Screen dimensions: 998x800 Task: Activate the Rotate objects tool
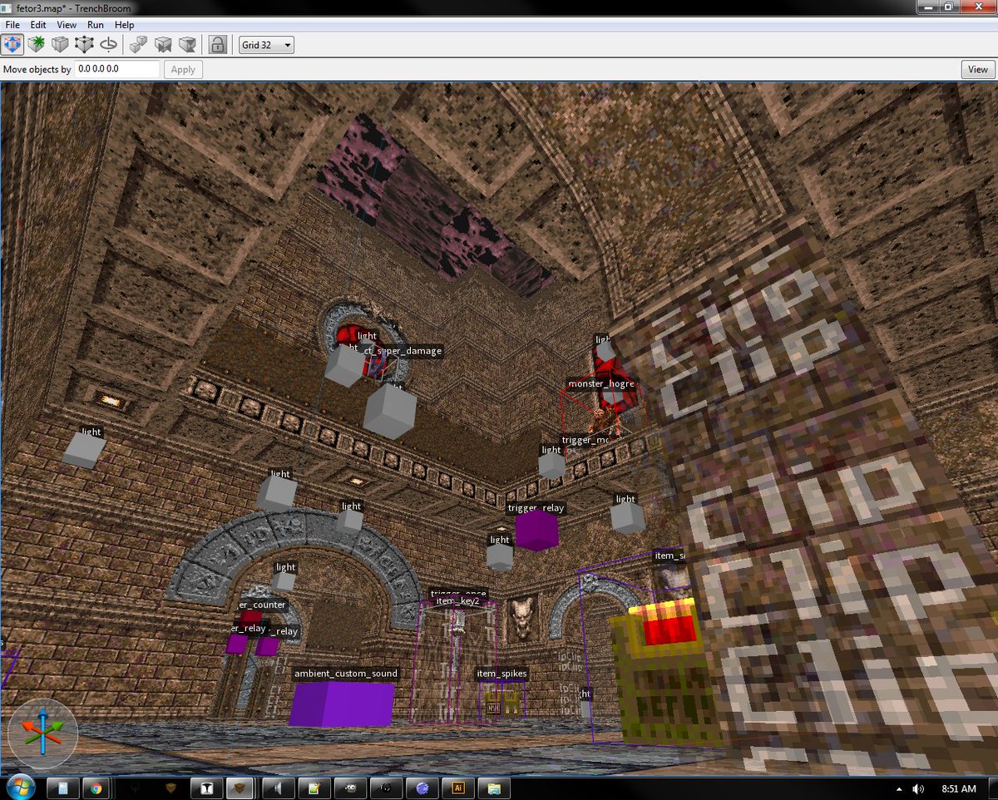107,44
